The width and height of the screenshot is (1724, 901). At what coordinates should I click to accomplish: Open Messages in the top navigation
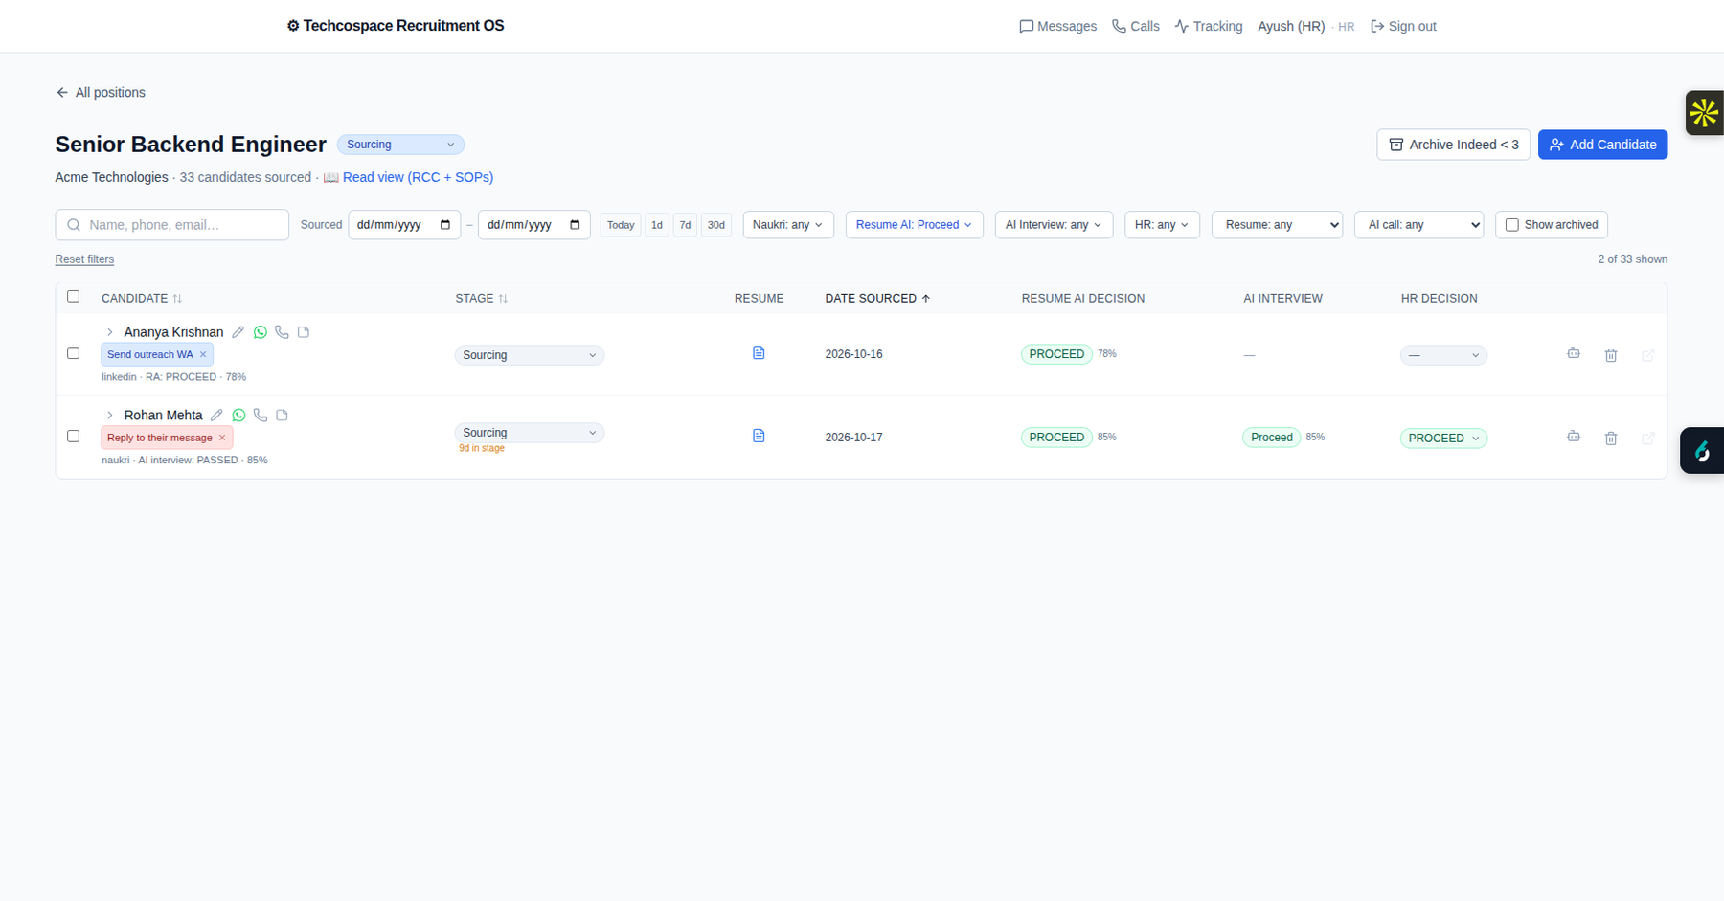coord(1057,26)
